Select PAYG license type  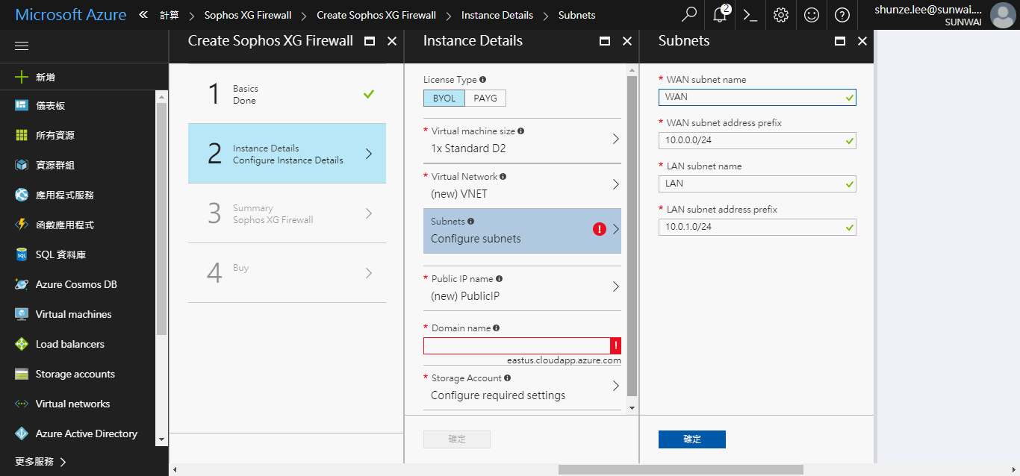coord(485,98)
